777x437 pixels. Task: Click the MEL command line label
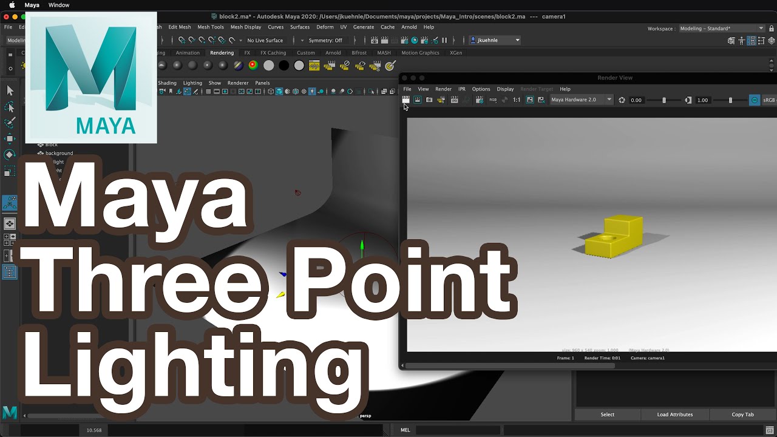point(405,430)
